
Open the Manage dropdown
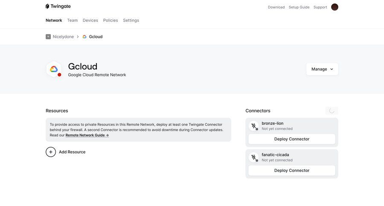click(322, 69)
